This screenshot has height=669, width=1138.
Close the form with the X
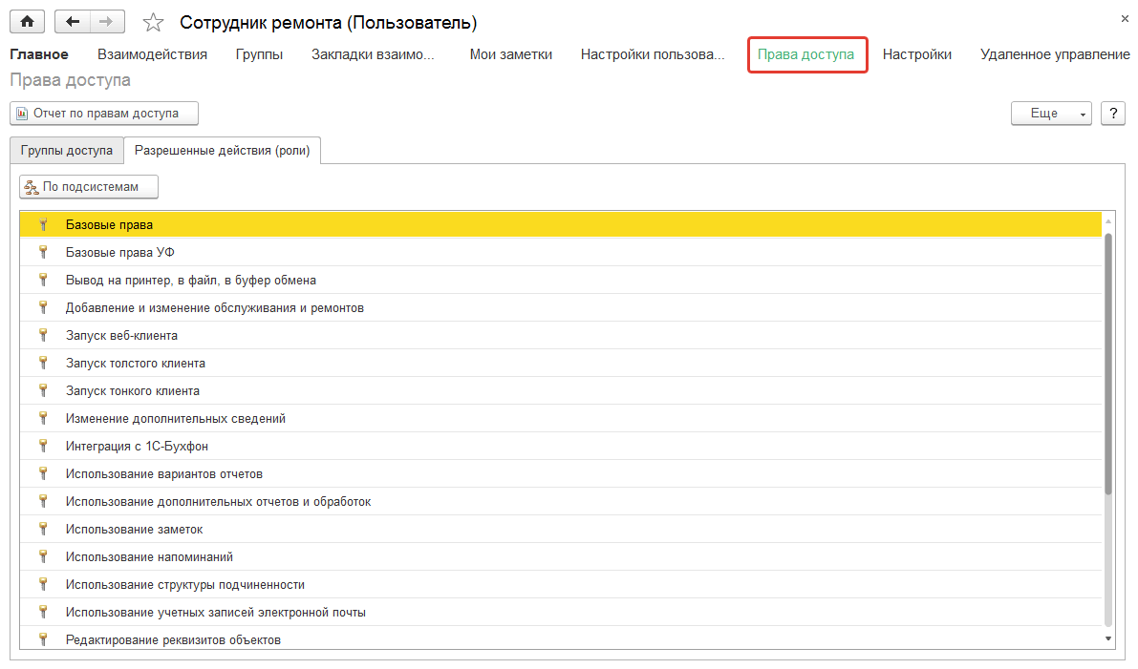pos(1125,19)
